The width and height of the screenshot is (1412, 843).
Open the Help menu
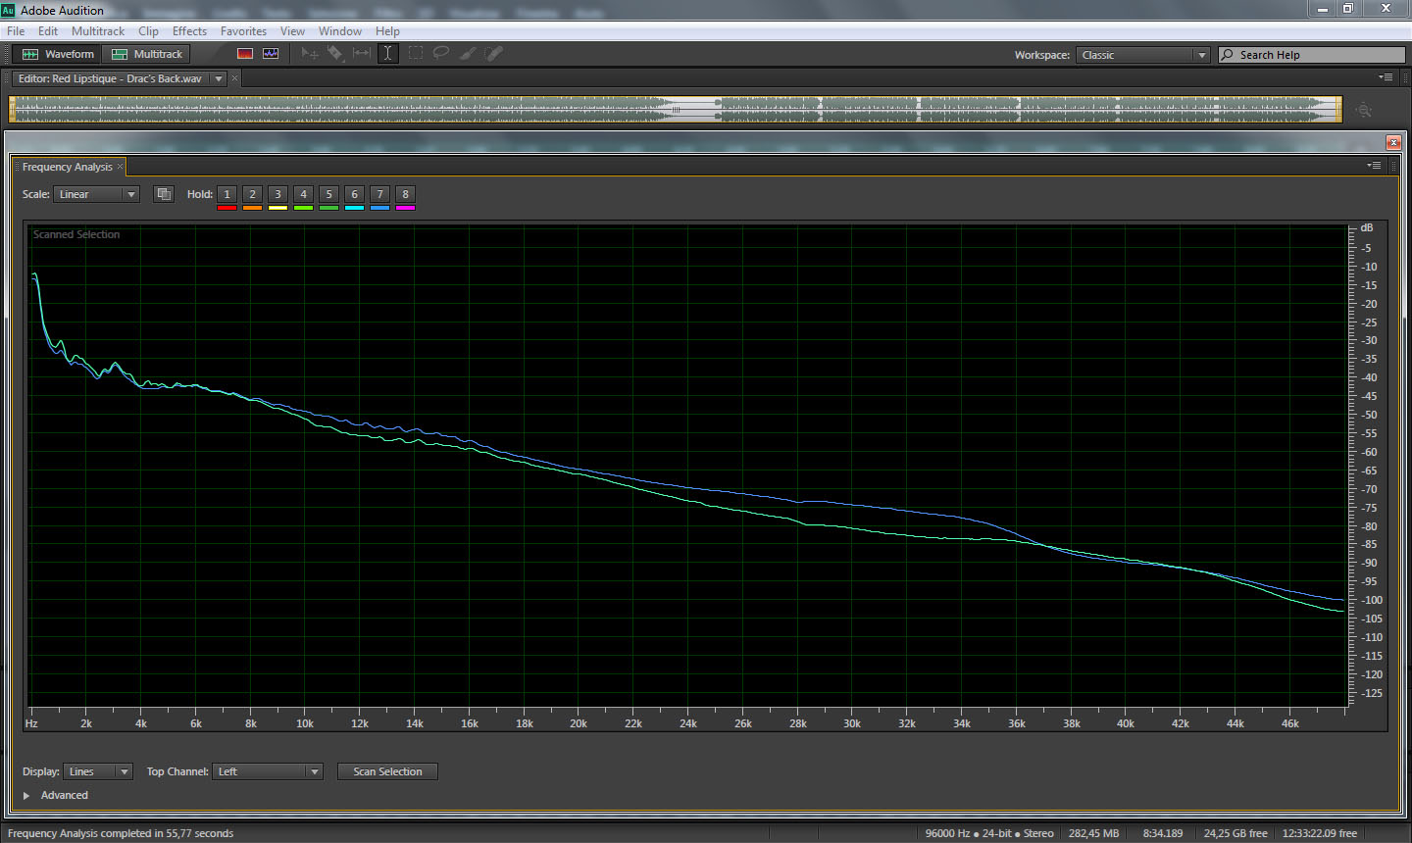387,31
